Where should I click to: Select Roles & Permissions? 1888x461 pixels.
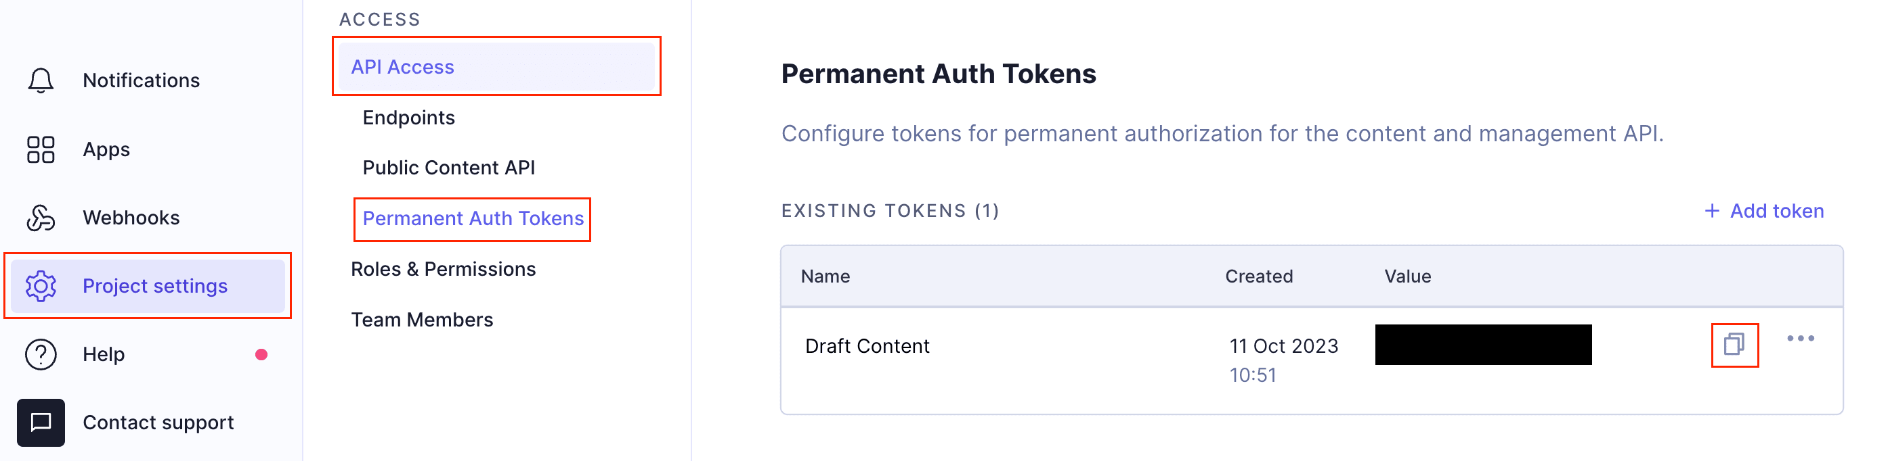(444, 268)
